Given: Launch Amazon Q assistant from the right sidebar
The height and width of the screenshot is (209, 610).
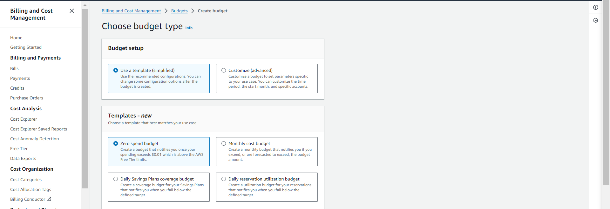Looking at the screenshot, I should click(x=596, y=20).
